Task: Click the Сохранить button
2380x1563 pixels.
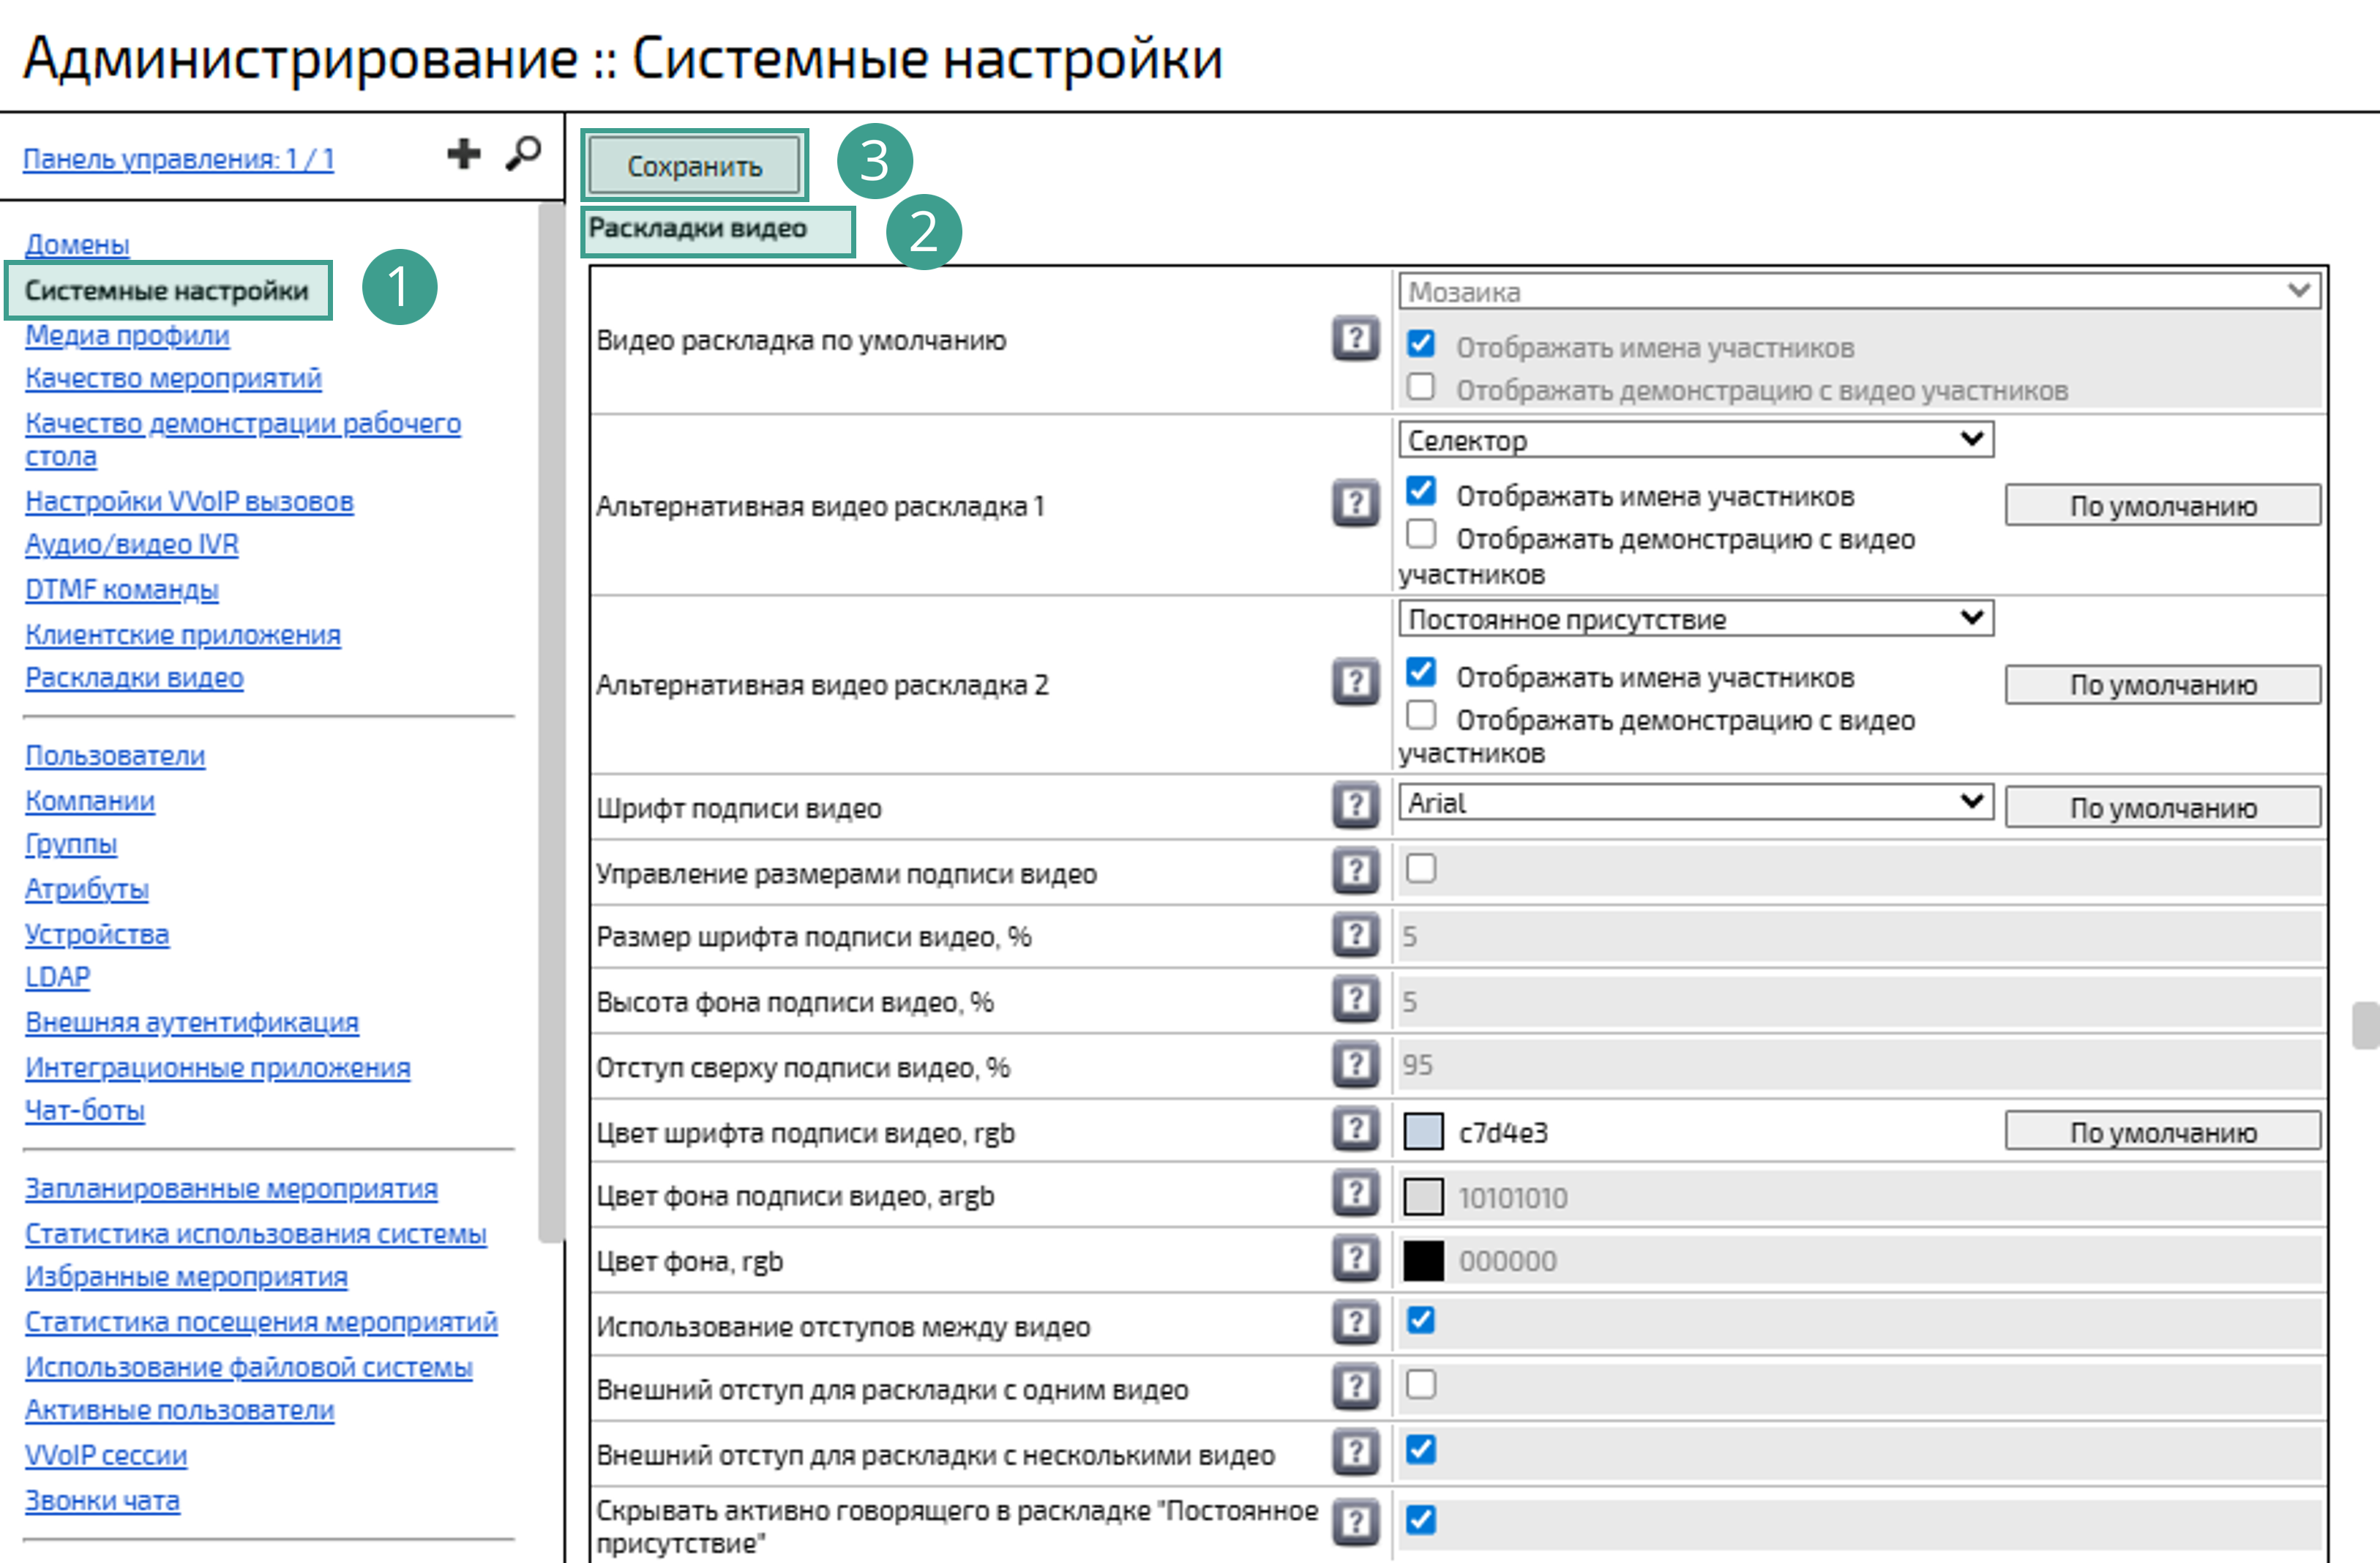Action: click(694, 166)
